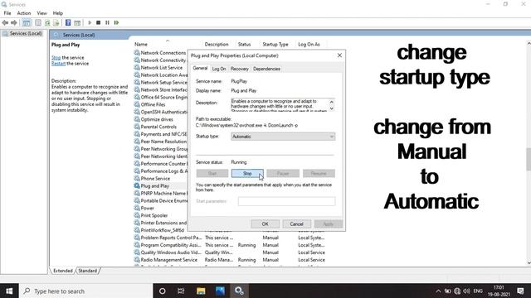Toggle the Show/Hide Console Tree toolbar icon

click(x=26, y=22)
